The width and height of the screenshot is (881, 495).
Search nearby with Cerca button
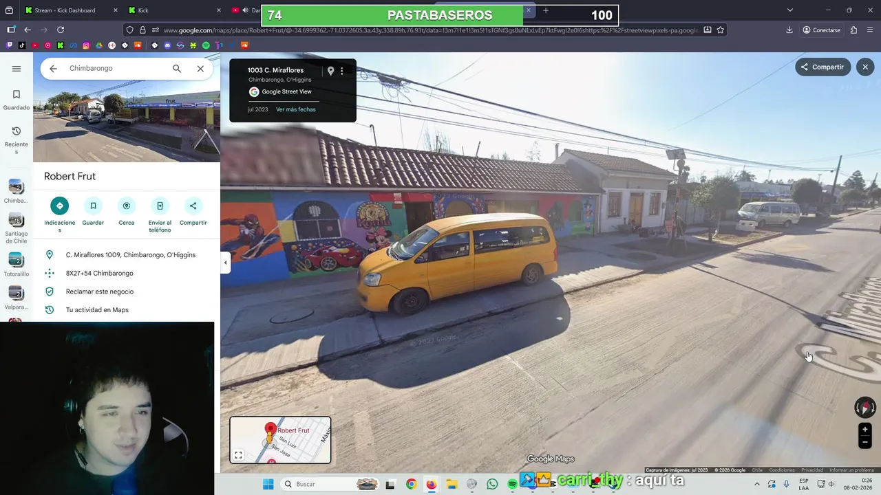pos(127,212)
